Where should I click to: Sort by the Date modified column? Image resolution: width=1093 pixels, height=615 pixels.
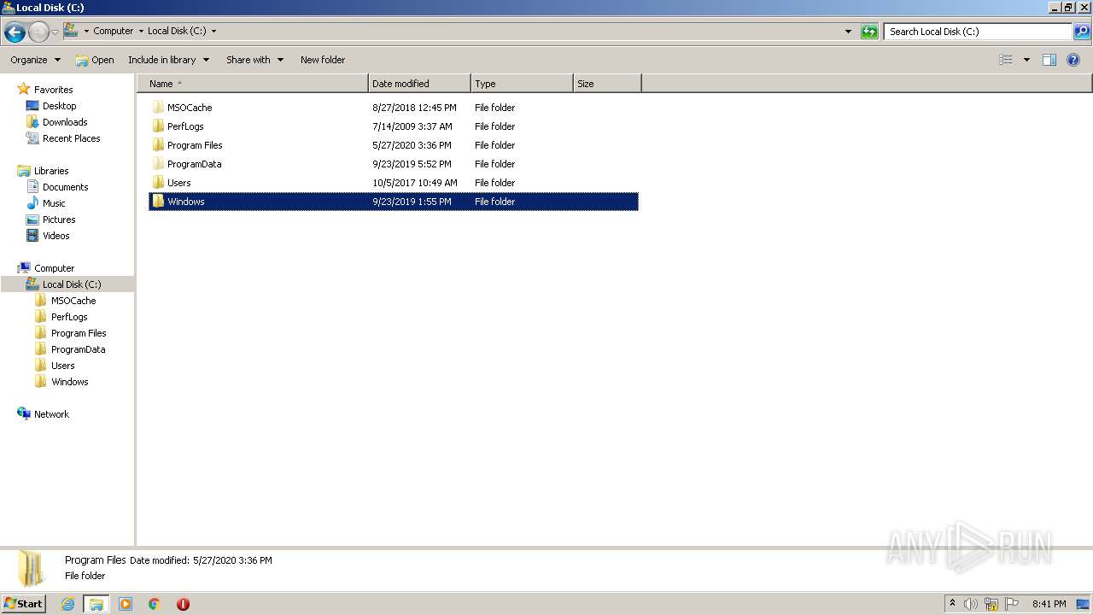pos(419,84)
